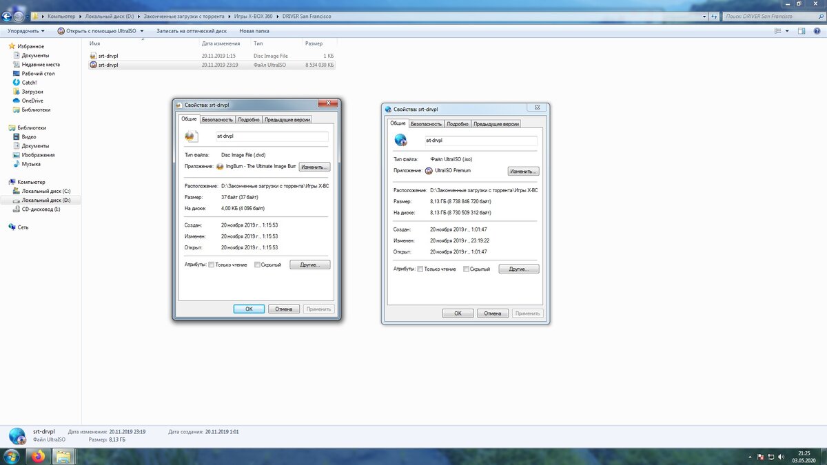The width and height of the screenshot is (827, 465).
Task: Confirm left dialog with OK
Action: [x=249, y=309]
